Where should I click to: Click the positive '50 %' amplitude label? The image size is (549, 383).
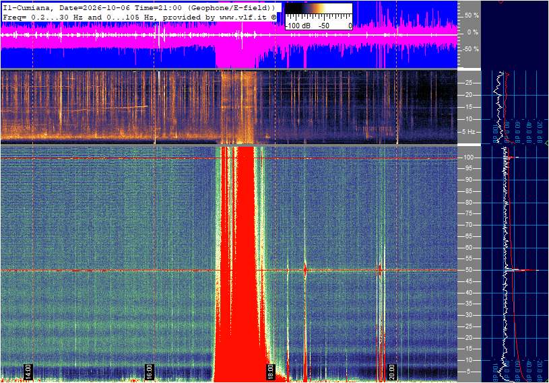pos(472,15)
